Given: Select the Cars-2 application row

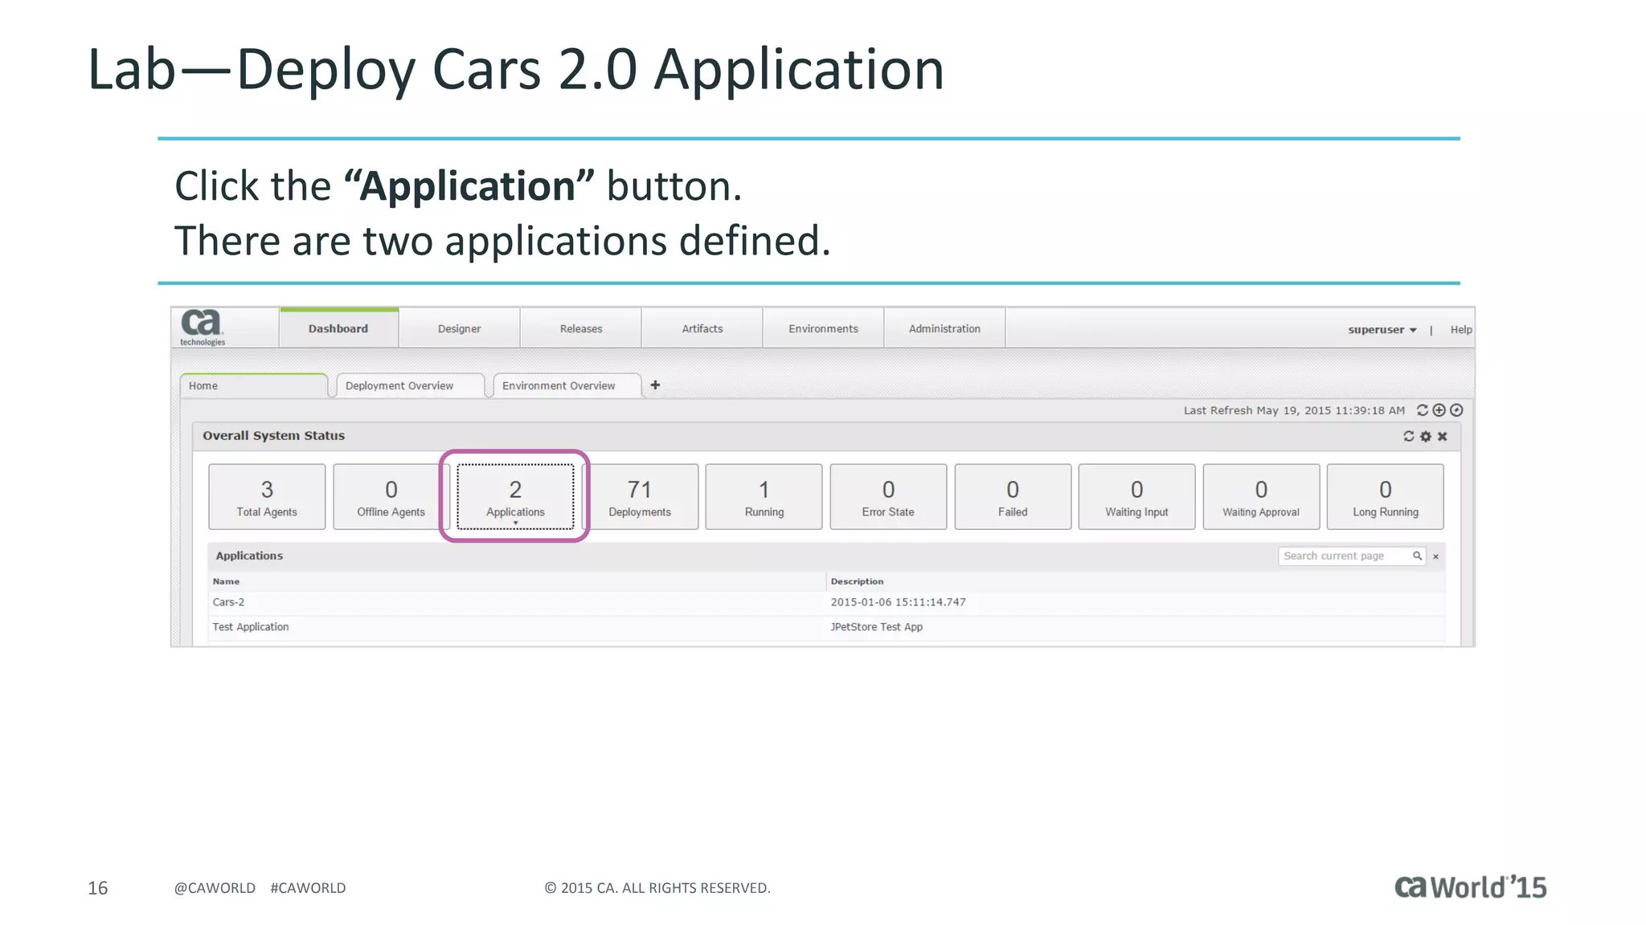Looking at the screenshot, I should click(826, 602).
